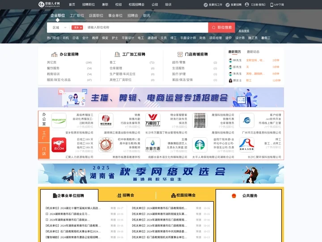Viewport: 322px width, 242px height.
Task: Open the 水音木语 company logo
Action: 153,145
